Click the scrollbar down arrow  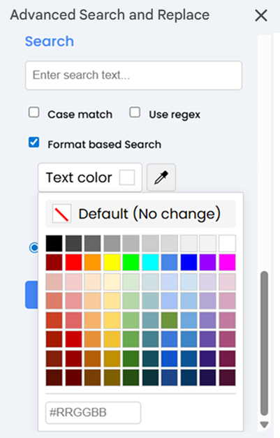264,425
